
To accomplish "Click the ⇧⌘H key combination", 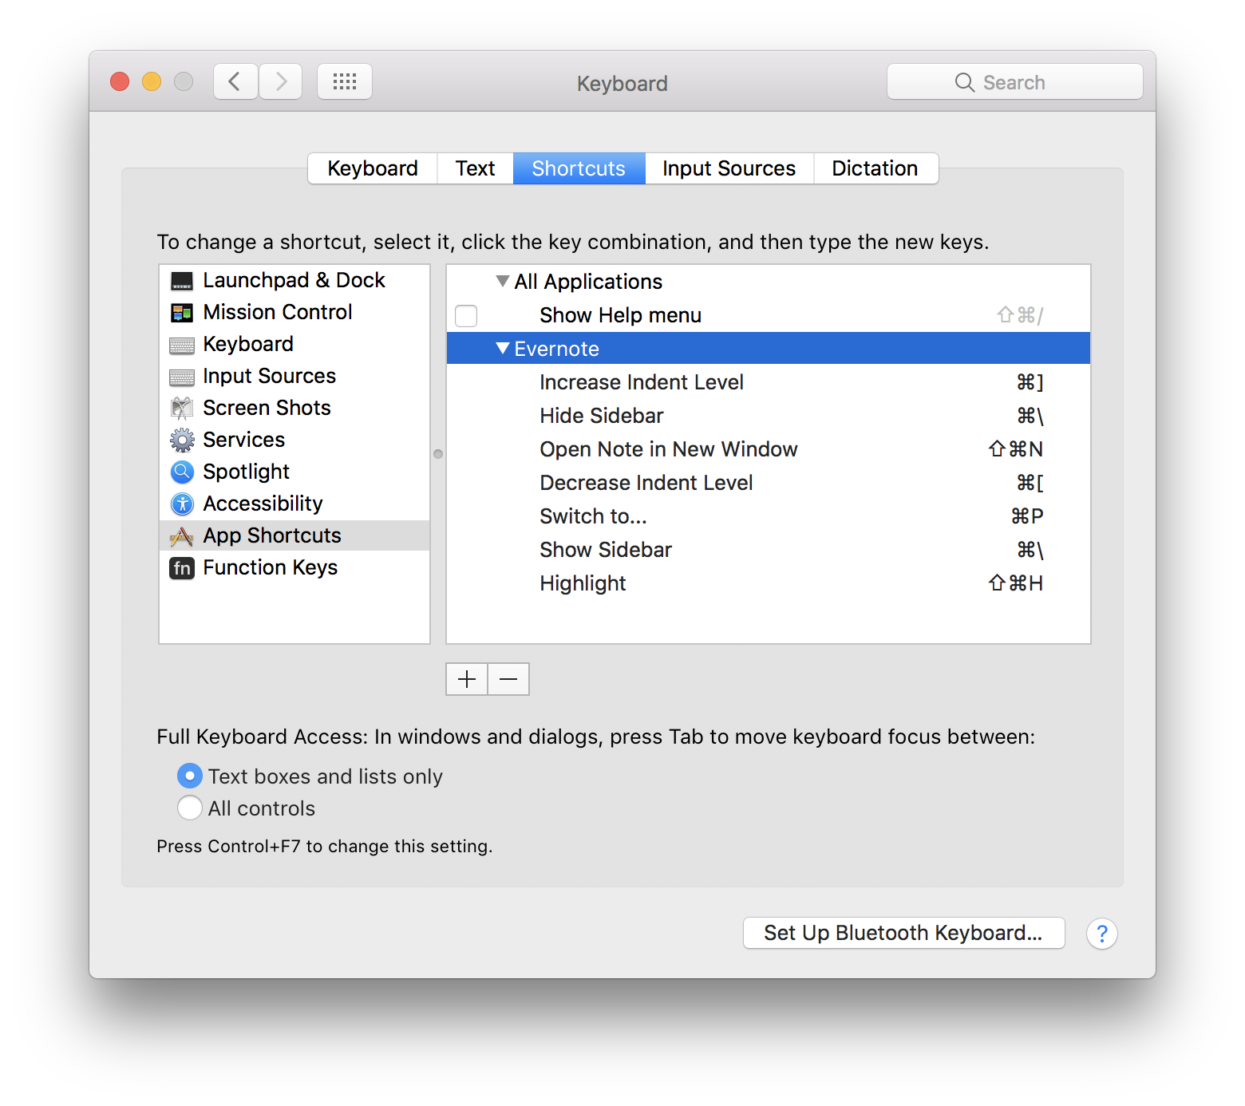I will click(x=1016, y=583).
